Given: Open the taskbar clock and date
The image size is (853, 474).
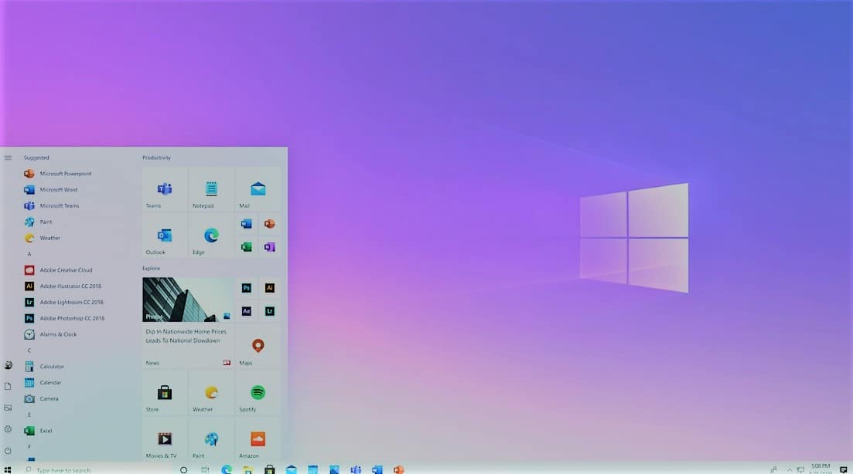Looking at the screenshot, I should [821, 469].
